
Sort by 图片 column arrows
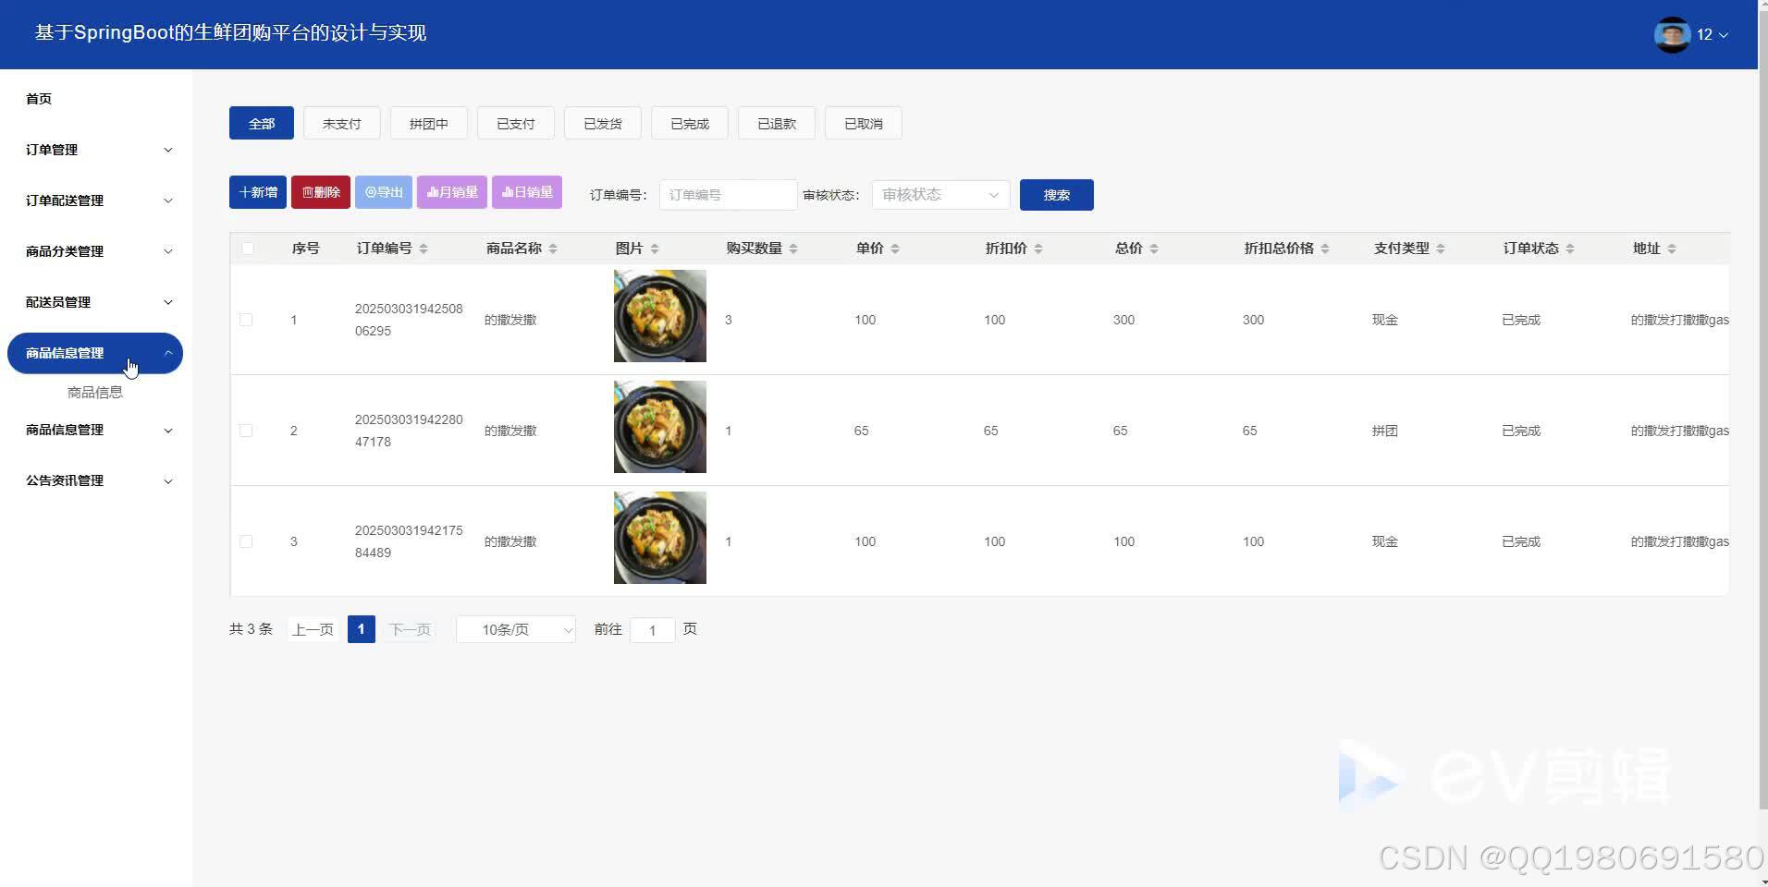coord(655,249)
